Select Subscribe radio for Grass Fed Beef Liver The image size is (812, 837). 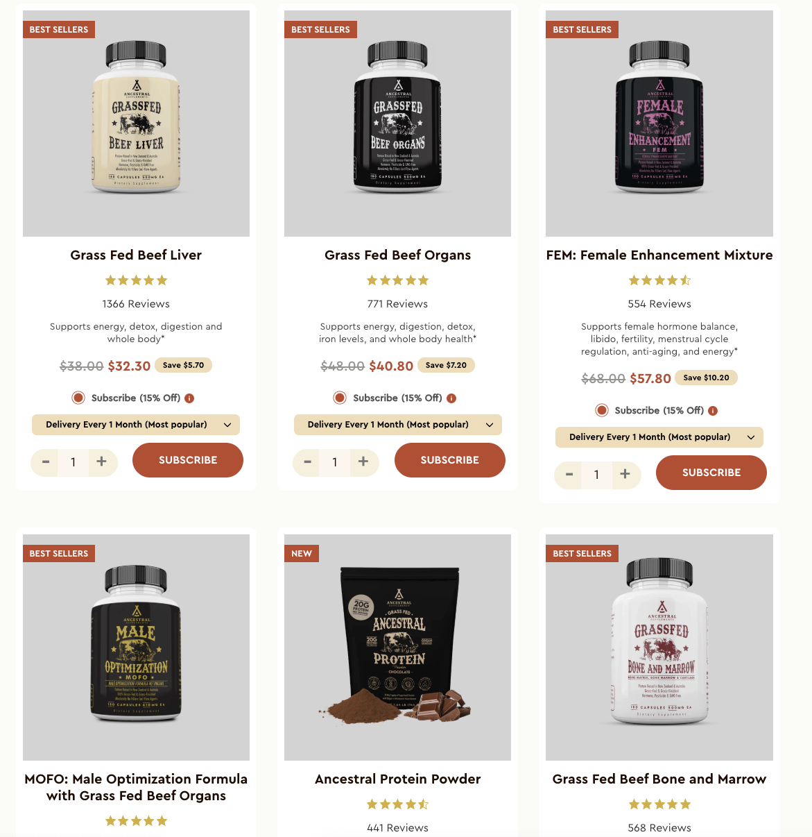click(x=78, y=398)
